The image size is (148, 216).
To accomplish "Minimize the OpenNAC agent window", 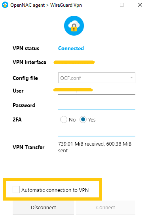I will pyautogui.click(x=104, y=5).
